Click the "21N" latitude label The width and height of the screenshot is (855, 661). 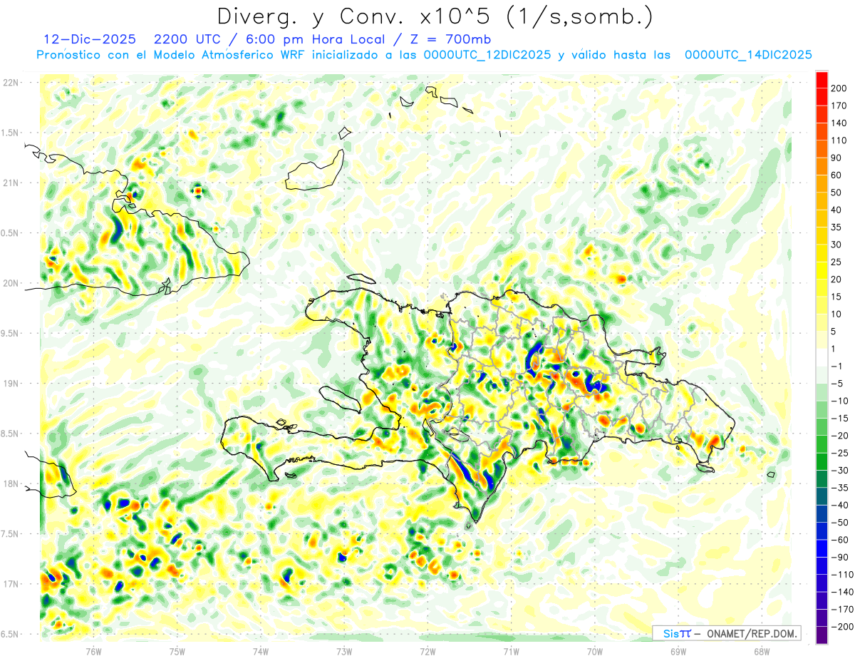point(11,183)
